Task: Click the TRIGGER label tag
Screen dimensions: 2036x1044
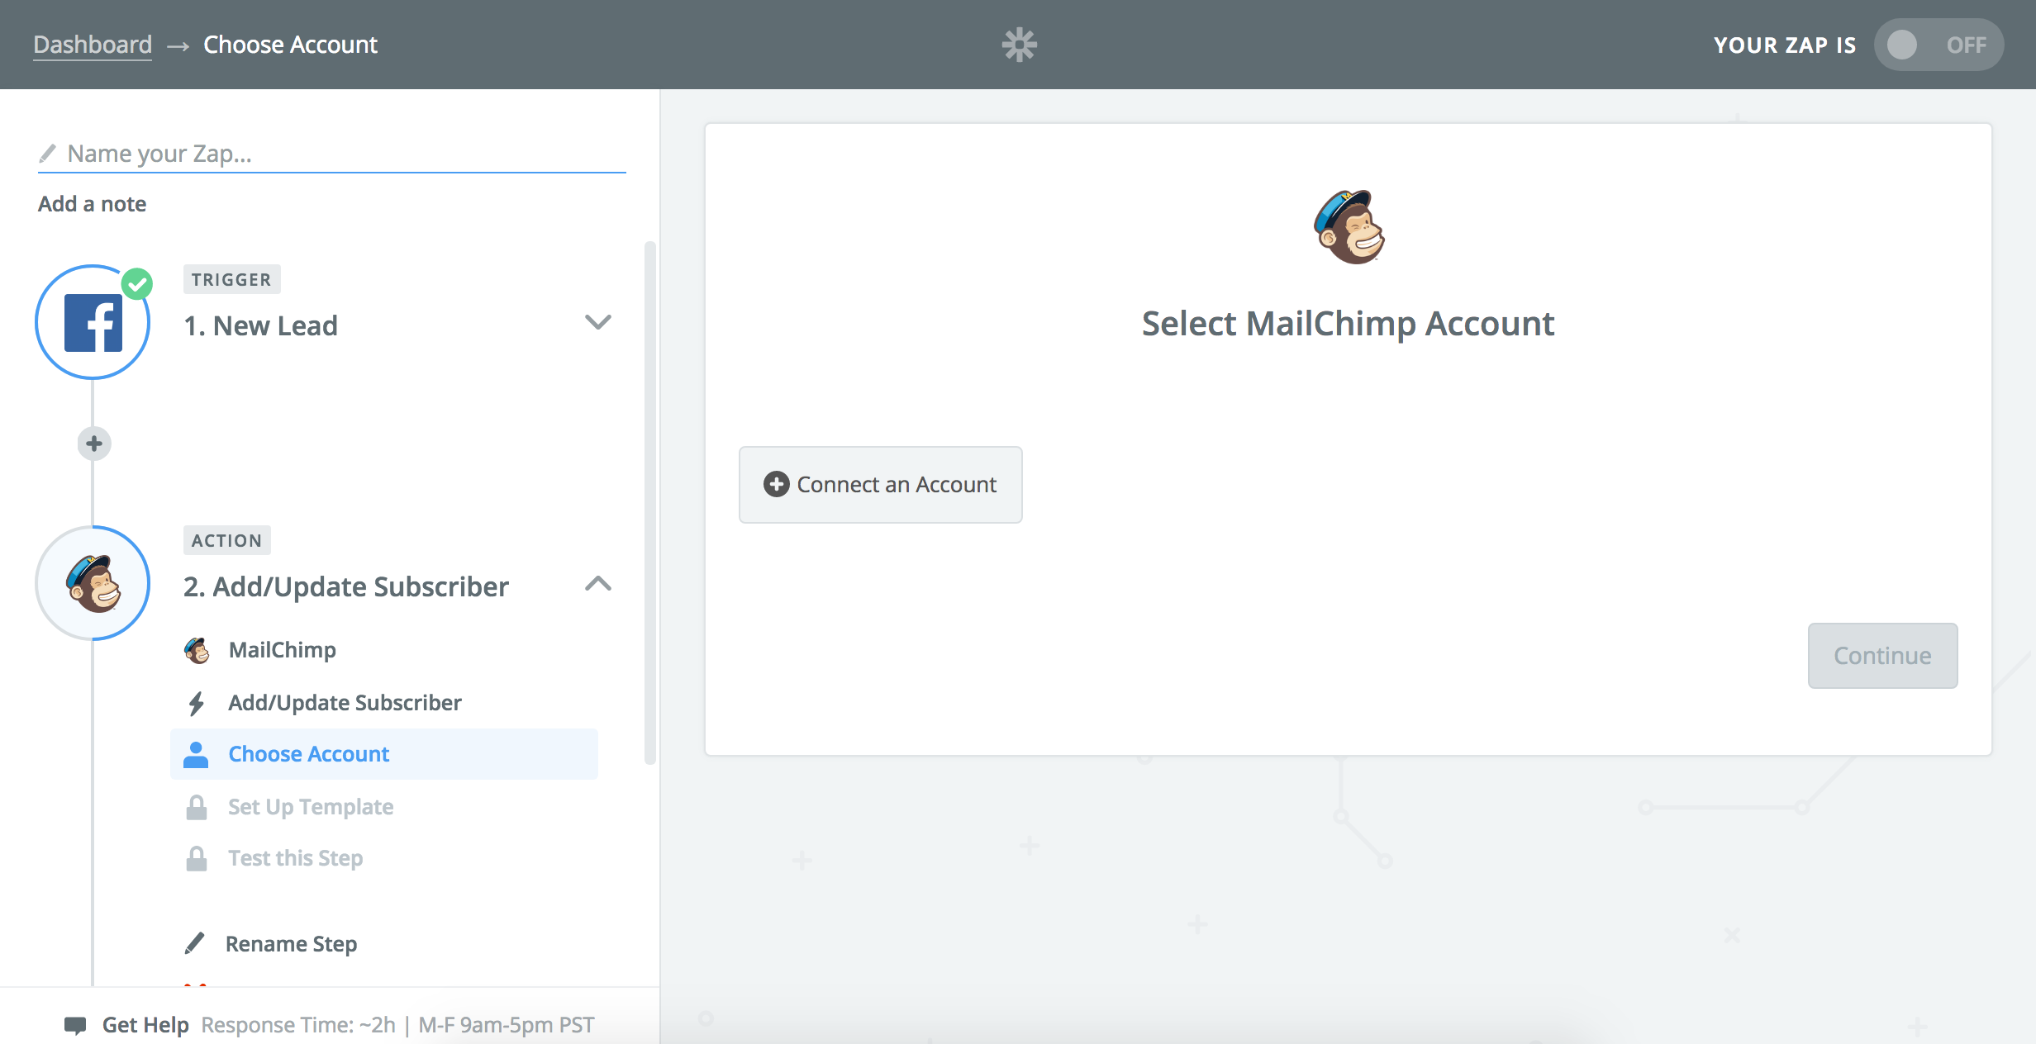Action: pos(231,279)
